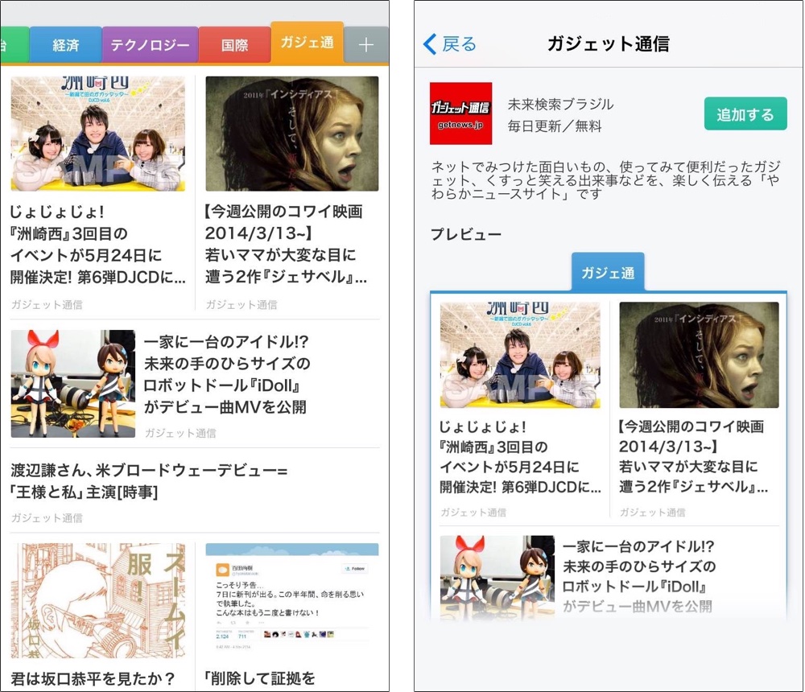Viewport: 805px width, 692px height.
Task: Switch to the テクノロジー tab
Action: 150,45
